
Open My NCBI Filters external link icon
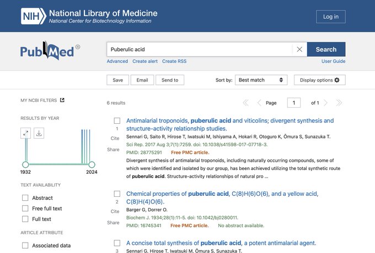62,100
